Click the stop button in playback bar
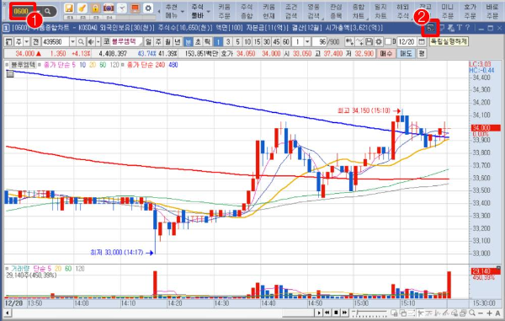The image size is (505, 321). point(336,313)
